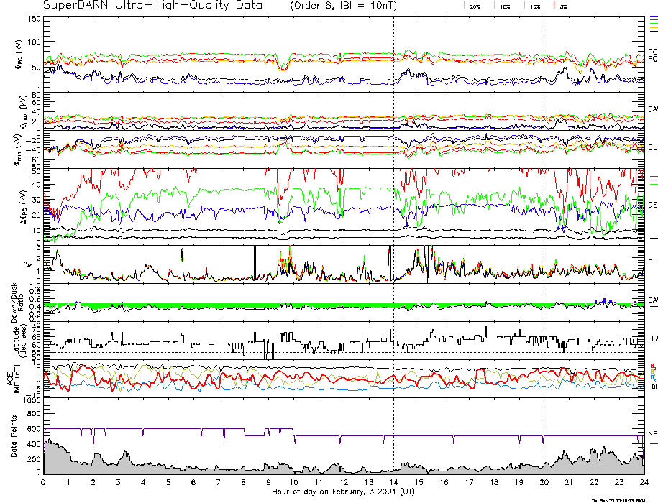
Task: Click the dashed vertical marker at hour 14
Action: 393,245
